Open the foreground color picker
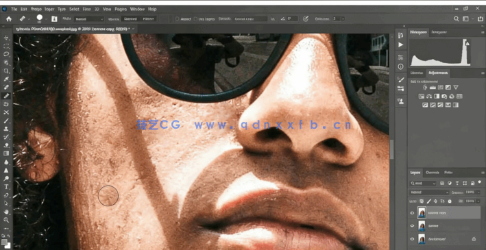486x250 pixels. (4, 242)
